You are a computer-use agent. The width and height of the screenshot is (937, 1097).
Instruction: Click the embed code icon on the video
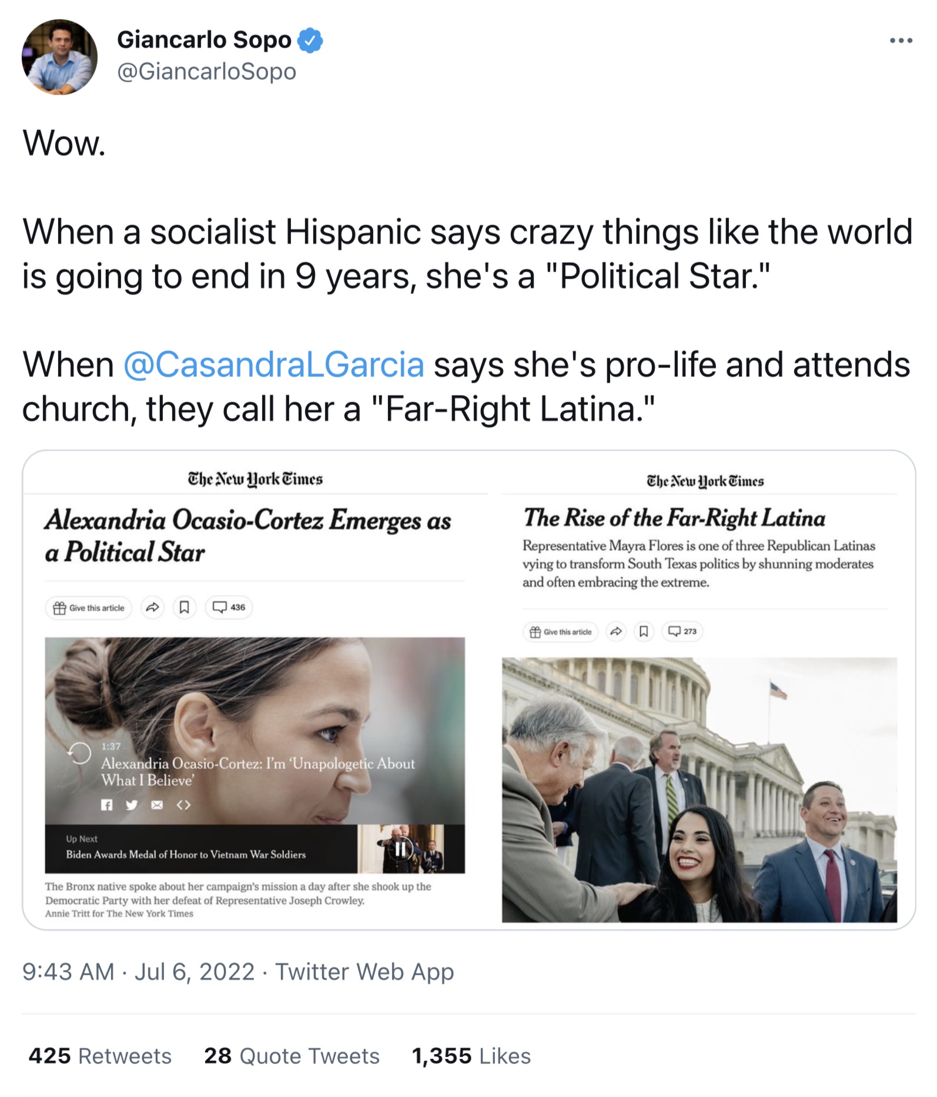pos(183,805)
